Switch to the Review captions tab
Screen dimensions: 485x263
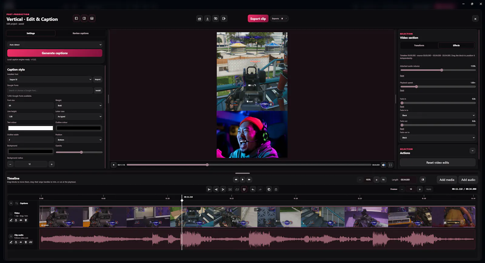click(81, 33)
